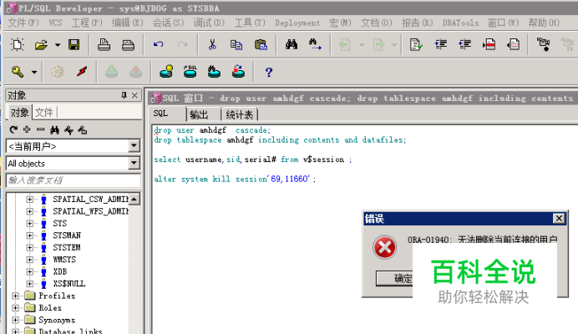Select the 文件 tab in object browser

[44, 112]
